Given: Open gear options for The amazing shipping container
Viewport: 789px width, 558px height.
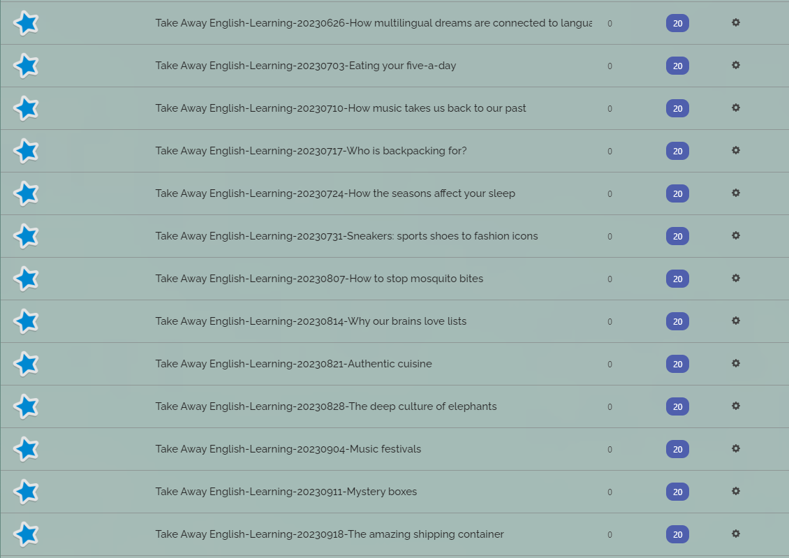Looking at the screenshot, I should pyautogui.click(x=736, y=534).
